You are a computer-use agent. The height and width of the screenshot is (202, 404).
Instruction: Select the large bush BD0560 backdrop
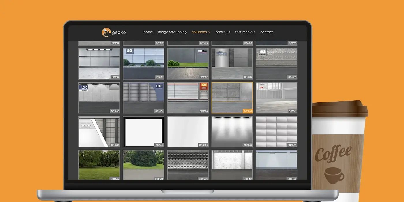click(143, 165)
